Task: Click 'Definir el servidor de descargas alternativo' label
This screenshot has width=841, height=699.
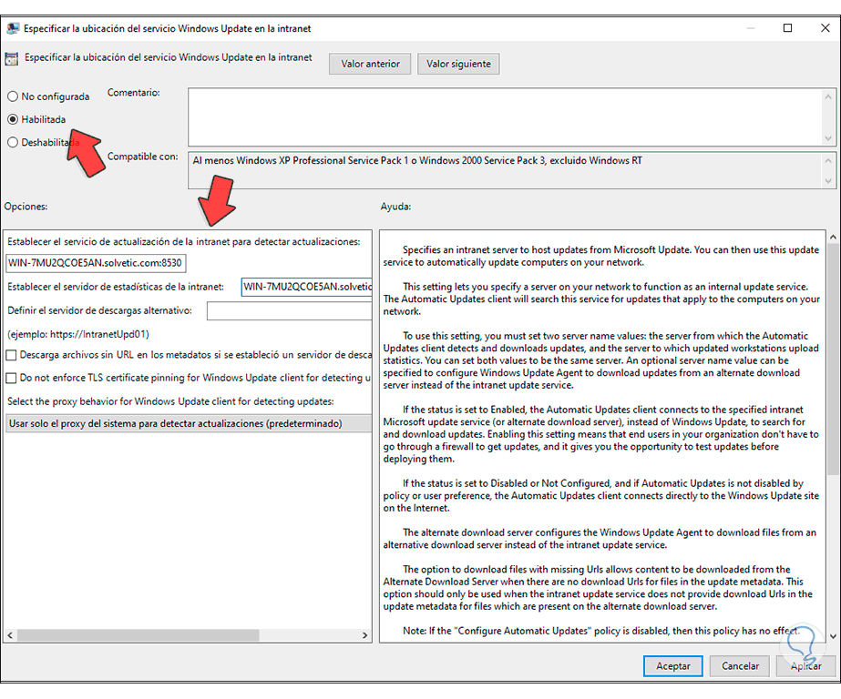Action: pyautogui.click(x=99, y=310)
